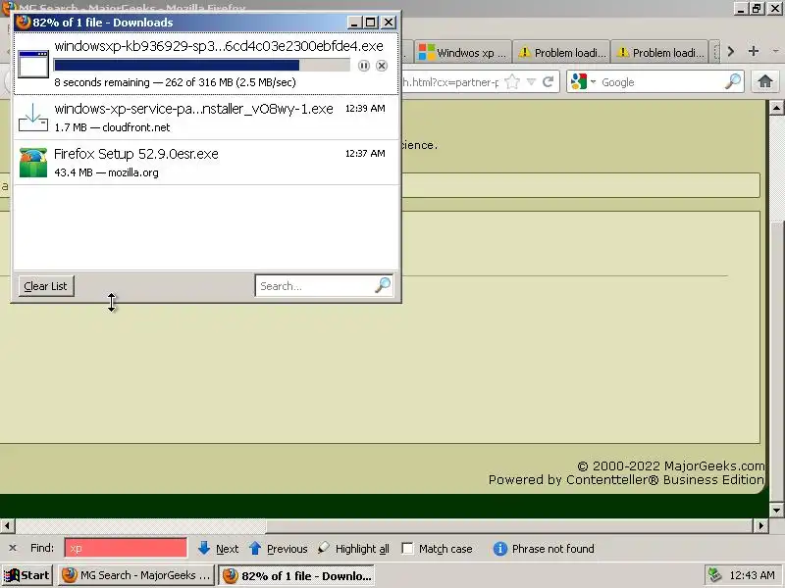This screenshot has width=785, height=588.
Task: Click the download progress bar
Action: click(202, 65)
